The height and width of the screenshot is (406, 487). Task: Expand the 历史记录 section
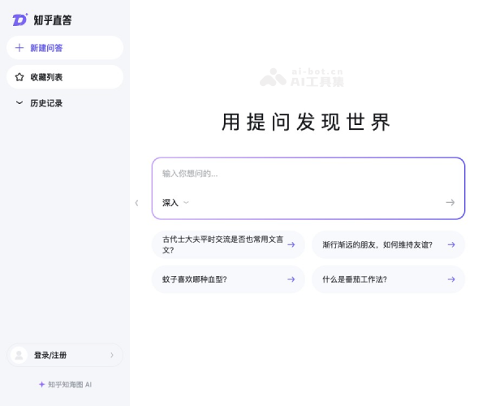point(19,103)
